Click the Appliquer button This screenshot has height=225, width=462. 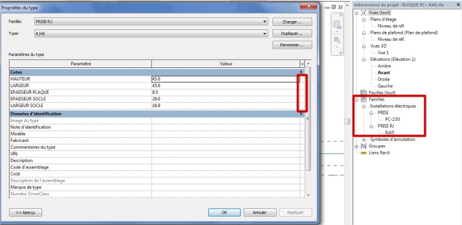pyautogui.click(x=295, y=212)
